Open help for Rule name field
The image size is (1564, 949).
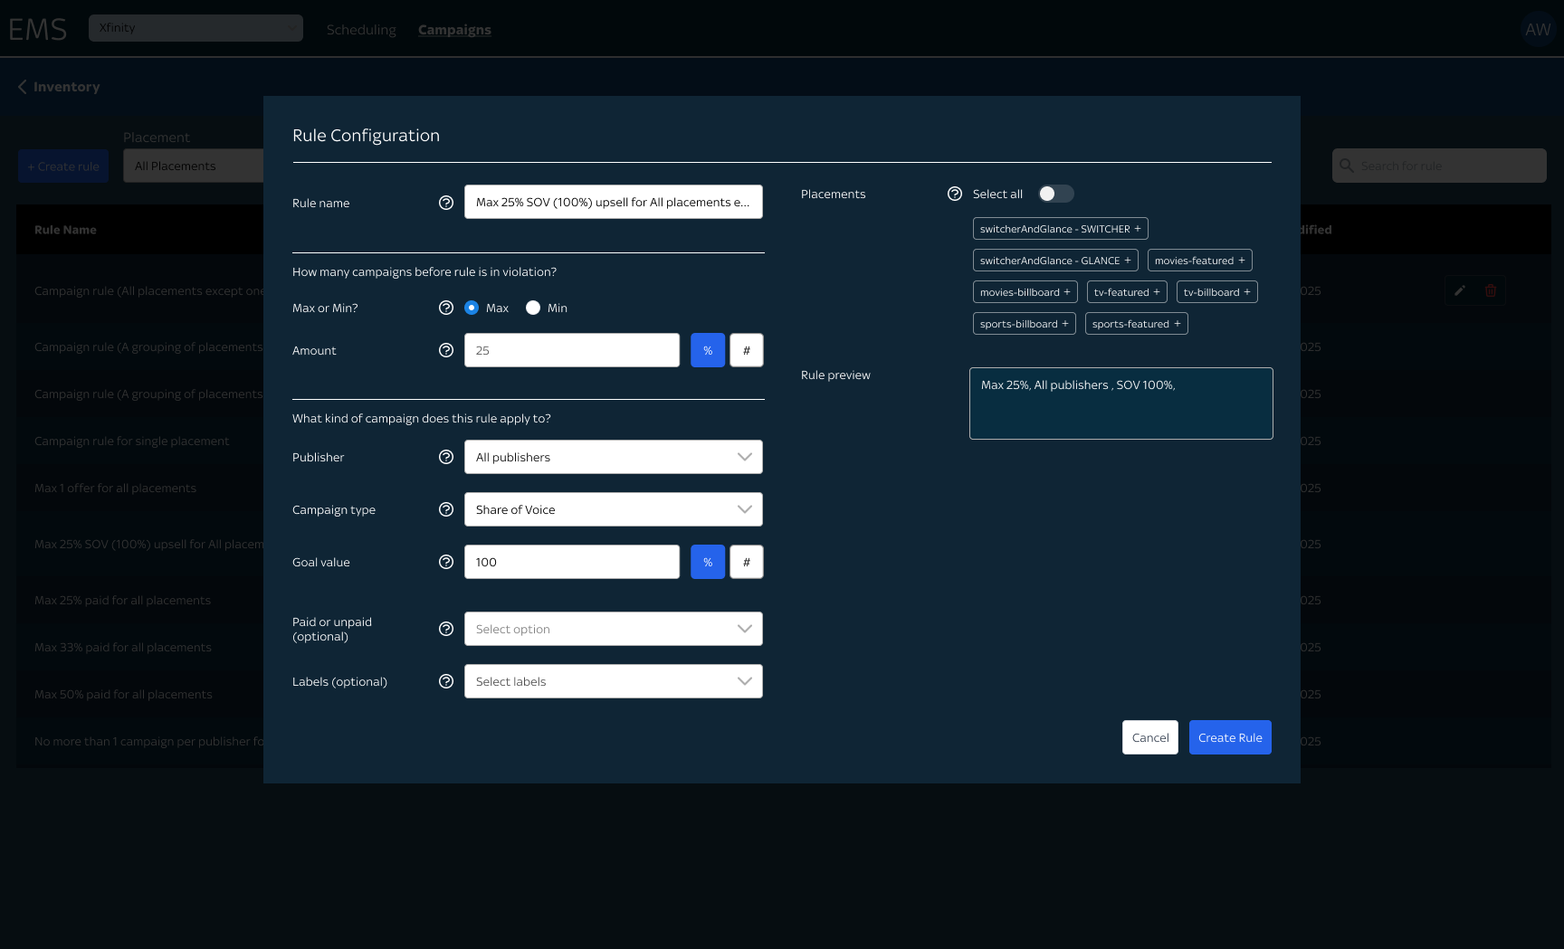coord(446,203)
